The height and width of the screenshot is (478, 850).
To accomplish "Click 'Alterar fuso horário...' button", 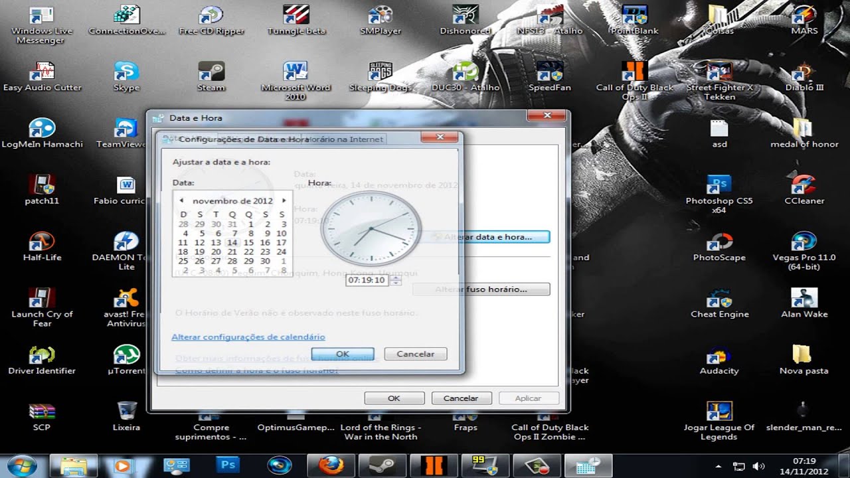I will coord(481,289).
